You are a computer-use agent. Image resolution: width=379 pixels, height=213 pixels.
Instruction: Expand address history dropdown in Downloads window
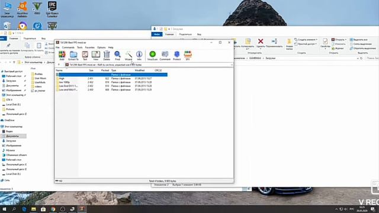coord(358,58)
